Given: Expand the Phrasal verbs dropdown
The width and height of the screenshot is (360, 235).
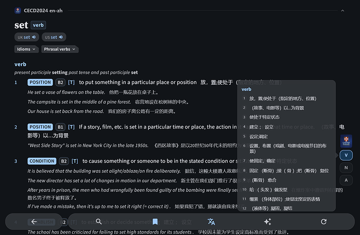Looking at the screenshot, I should 60,49.
